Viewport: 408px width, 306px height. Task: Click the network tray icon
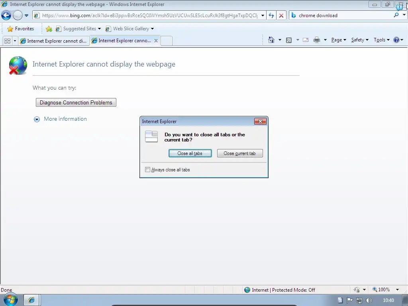click(x=359, y=300)
